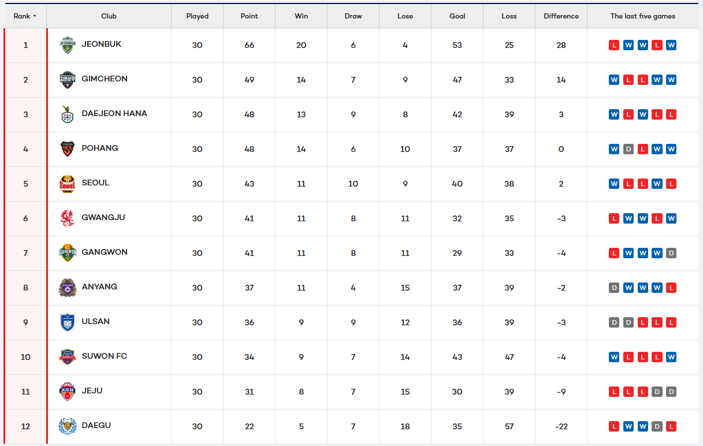
Task: Open the SUWON FC club name link
Action: click(x=105, y=356)
